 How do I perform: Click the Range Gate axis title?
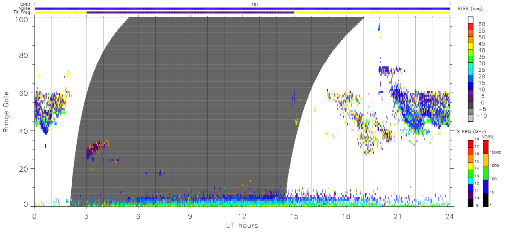(x=7, y=112)
